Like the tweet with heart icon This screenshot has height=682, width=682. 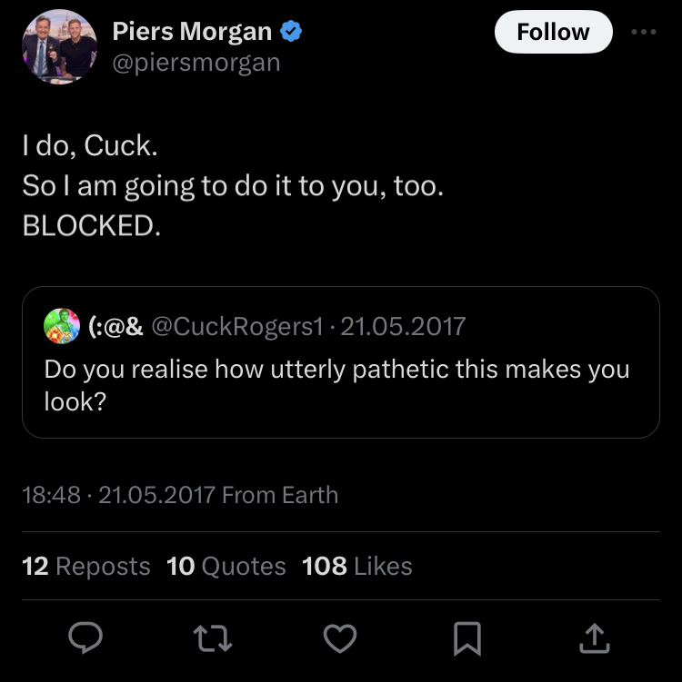coord(340,638)
